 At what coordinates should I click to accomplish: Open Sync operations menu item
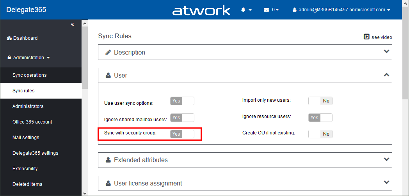click(41, 75)
